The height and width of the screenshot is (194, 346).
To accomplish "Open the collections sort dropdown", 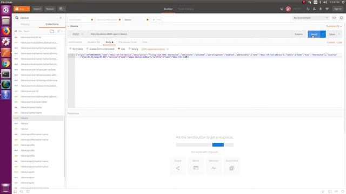I will coord(60,31).
